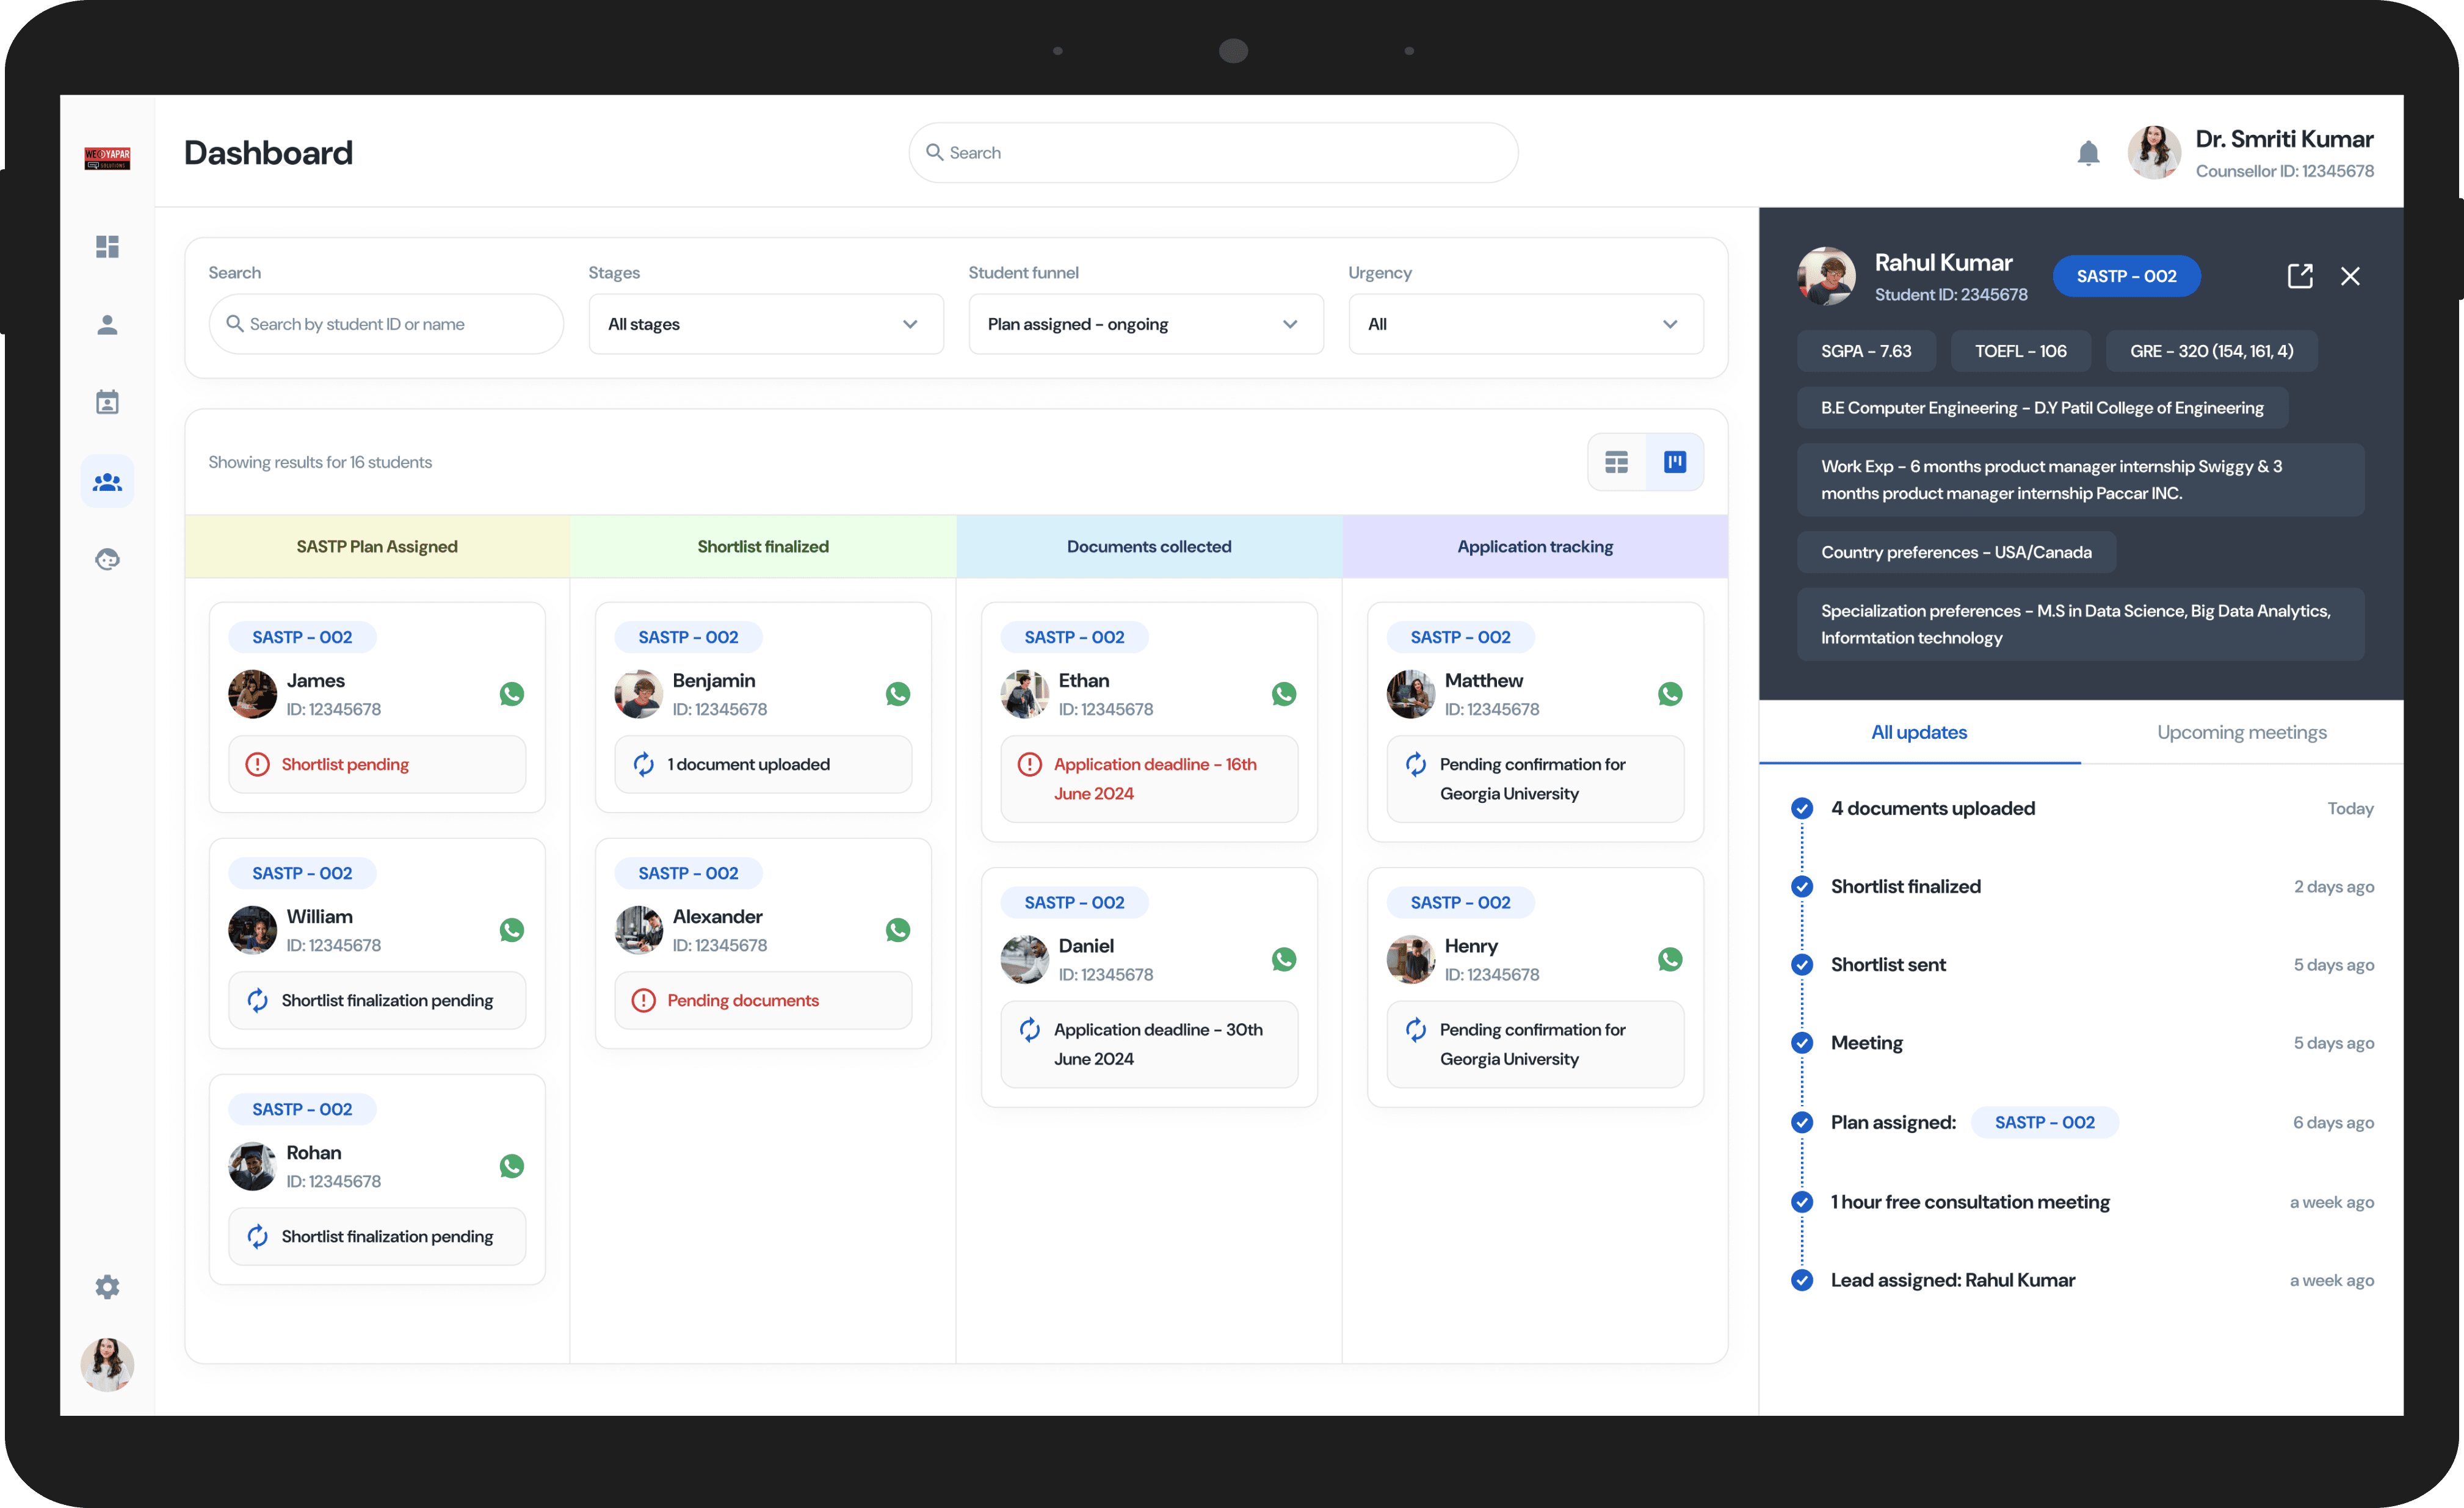The height and width of the screenshot is (1508, 2464).
Task: Switch to table list view
Action: (1617, 462)
